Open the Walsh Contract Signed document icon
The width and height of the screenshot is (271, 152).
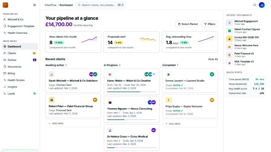(x=229, y=31)
